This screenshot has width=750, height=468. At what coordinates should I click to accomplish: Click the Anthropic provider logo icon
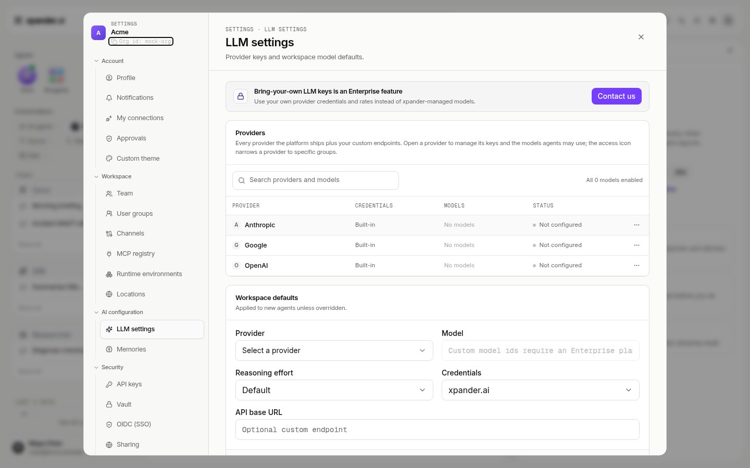click(236, 225)
